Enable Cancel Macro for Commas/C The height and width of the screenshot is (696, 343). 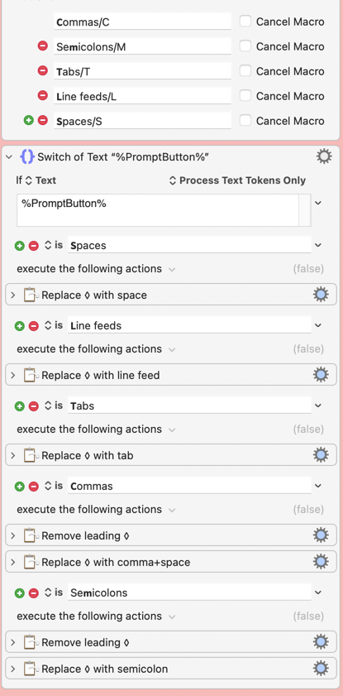pos(245,21)
